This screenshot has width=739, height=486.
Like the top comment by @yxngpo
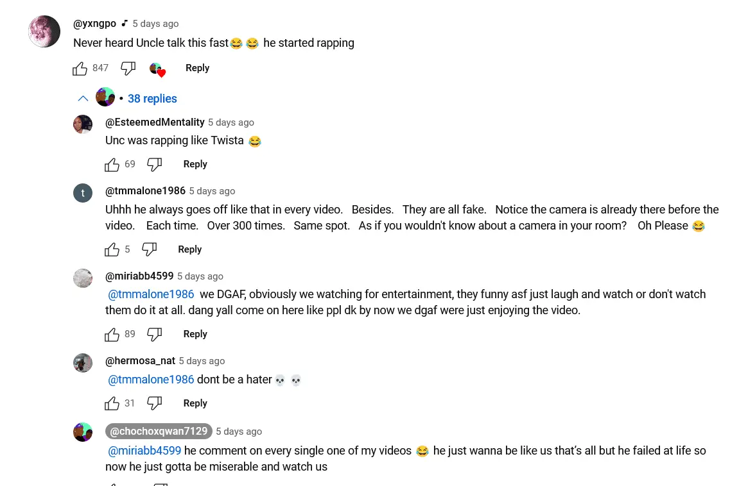(x=80, y=69)
